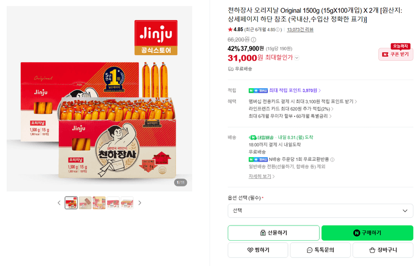The width and height of the screenshot is (420, 266).
Task: Open 최대 6개월 무이자 할부 details
Action: (x=290, y=116)
